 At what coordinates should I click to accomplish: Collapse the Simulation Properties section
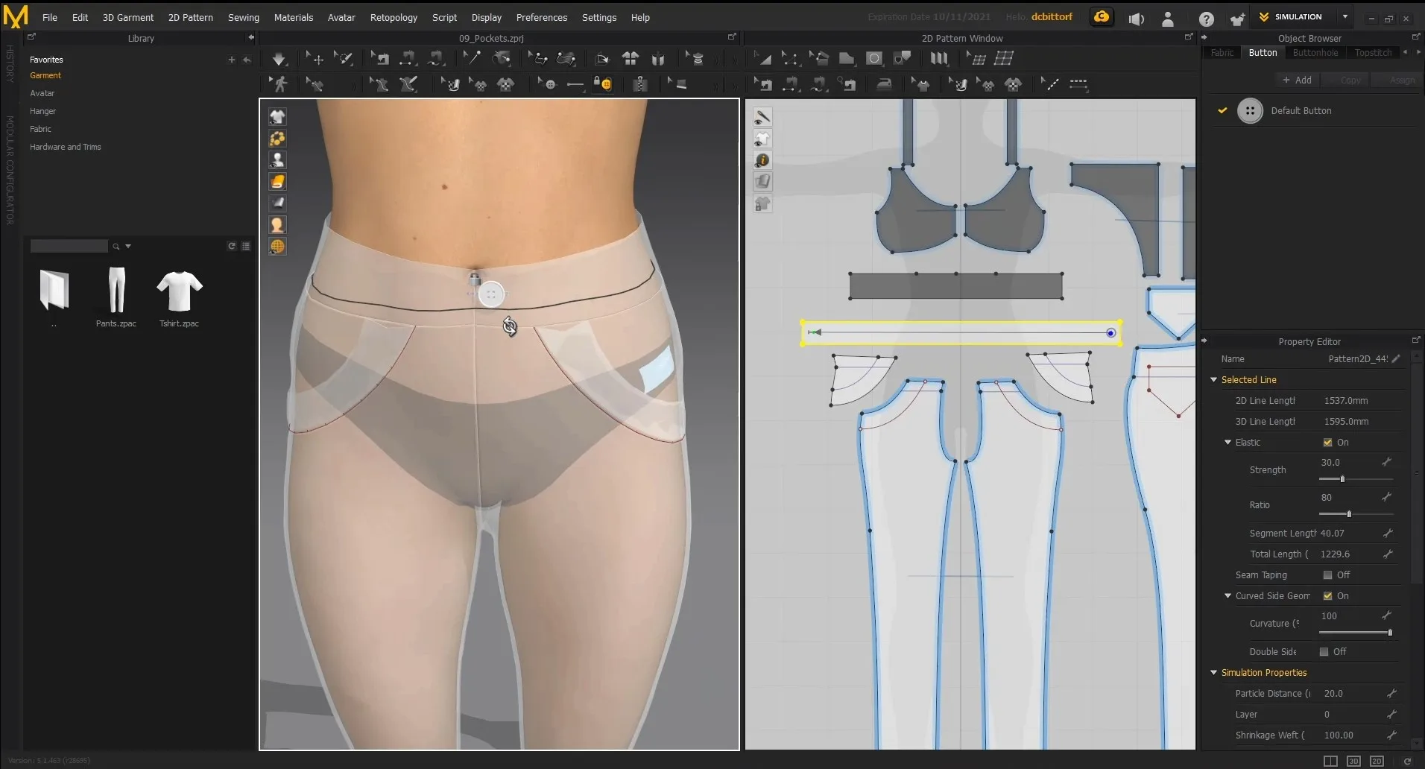click(x=1215, y=672)
